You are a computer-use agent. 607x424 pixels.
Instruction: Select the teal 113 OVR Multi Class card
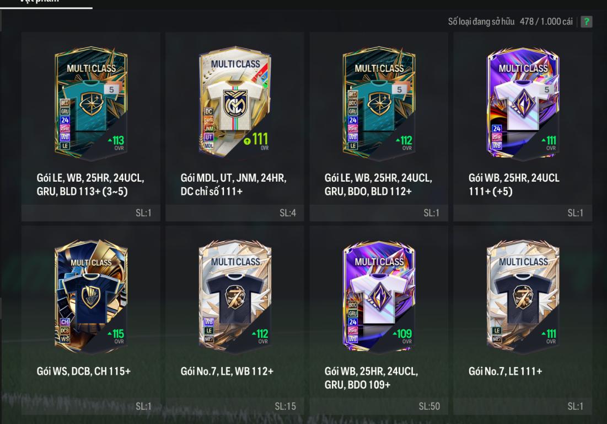click(91, 104)
